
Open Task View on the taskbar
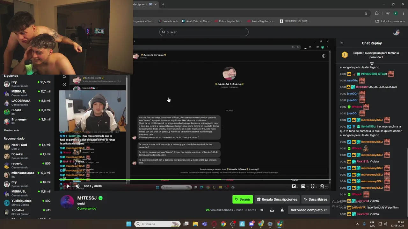tap(186, 224)
